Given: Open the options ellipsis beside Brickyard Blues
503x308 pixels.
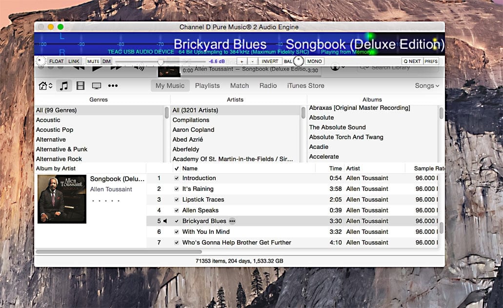Looking at the screenshot, I should pyautogui.click(x=232, y=221).
